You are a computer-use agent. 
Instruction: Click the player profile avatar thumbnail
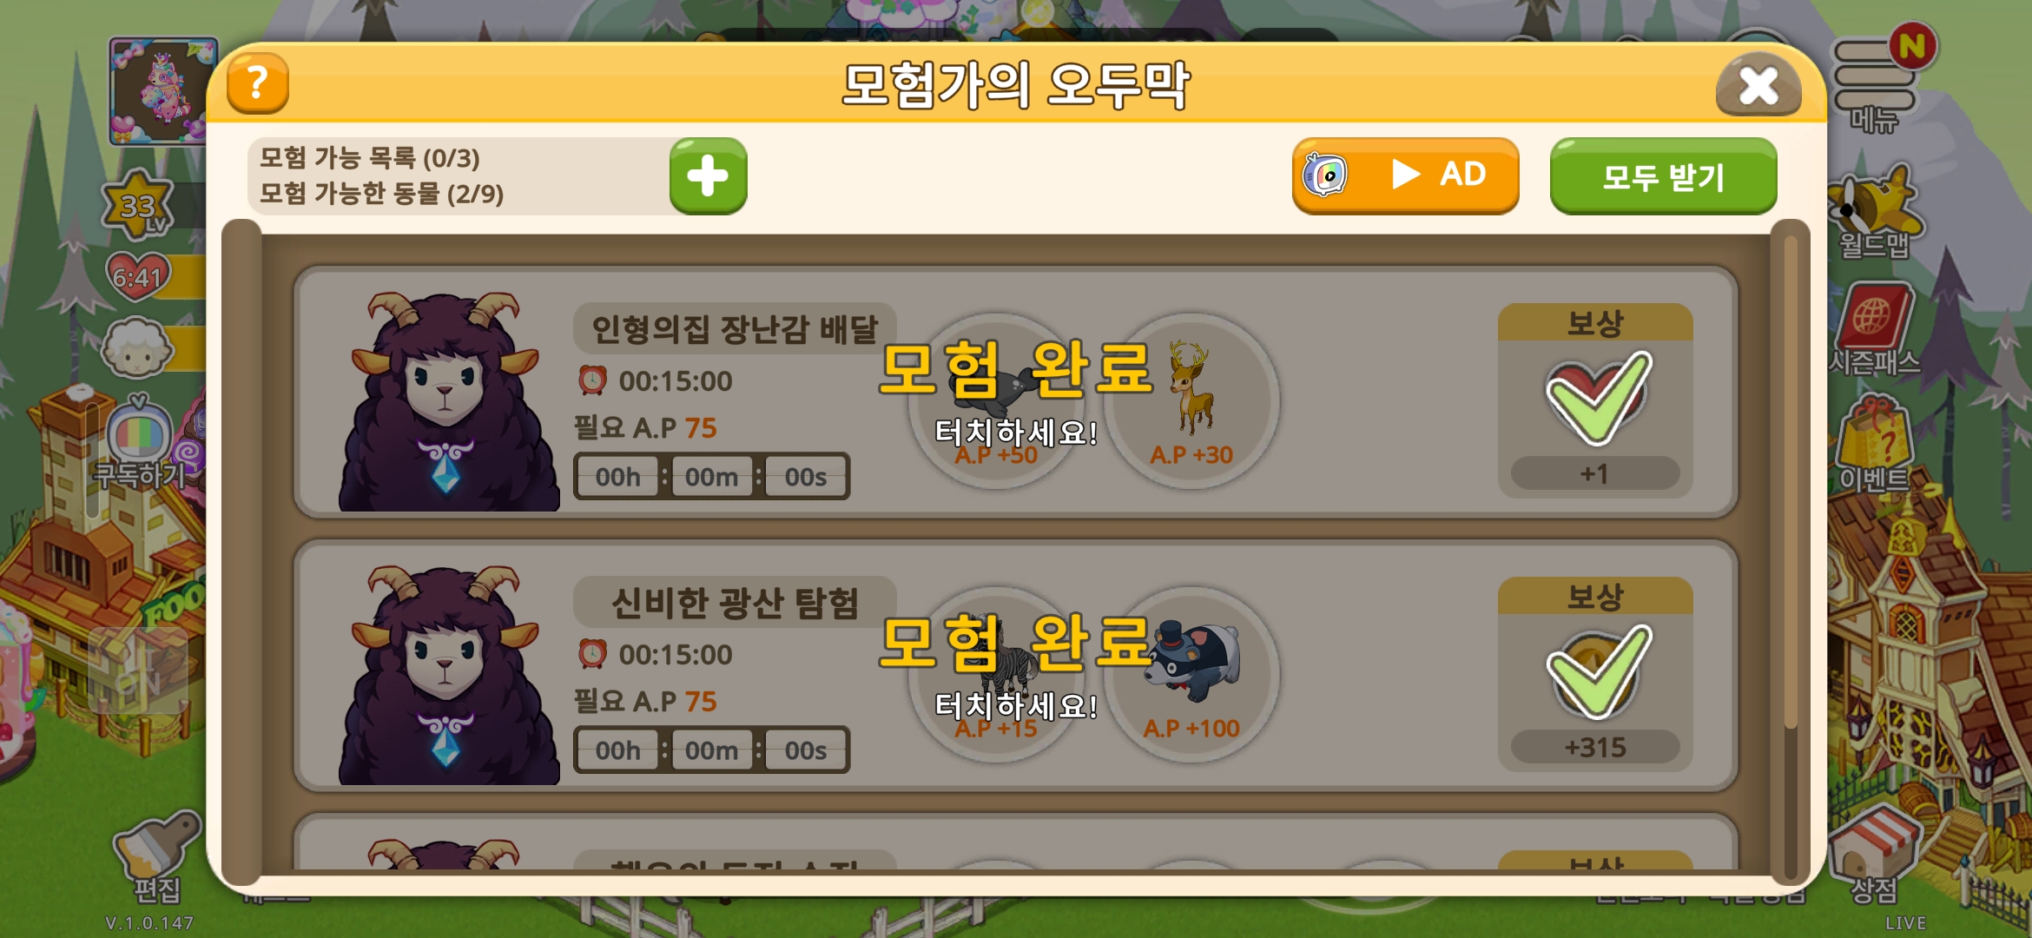coord(163,90)
